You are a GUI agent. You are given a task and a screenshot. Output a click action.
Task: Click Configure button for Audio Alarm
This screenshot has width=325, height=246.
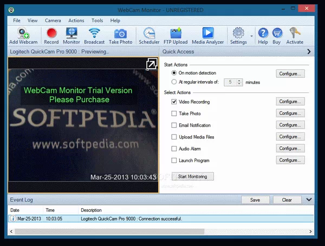290,149
